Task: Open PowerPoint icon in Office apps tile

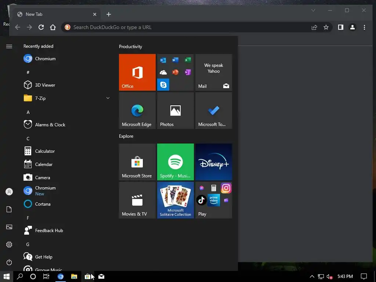Action: [175, 72]
